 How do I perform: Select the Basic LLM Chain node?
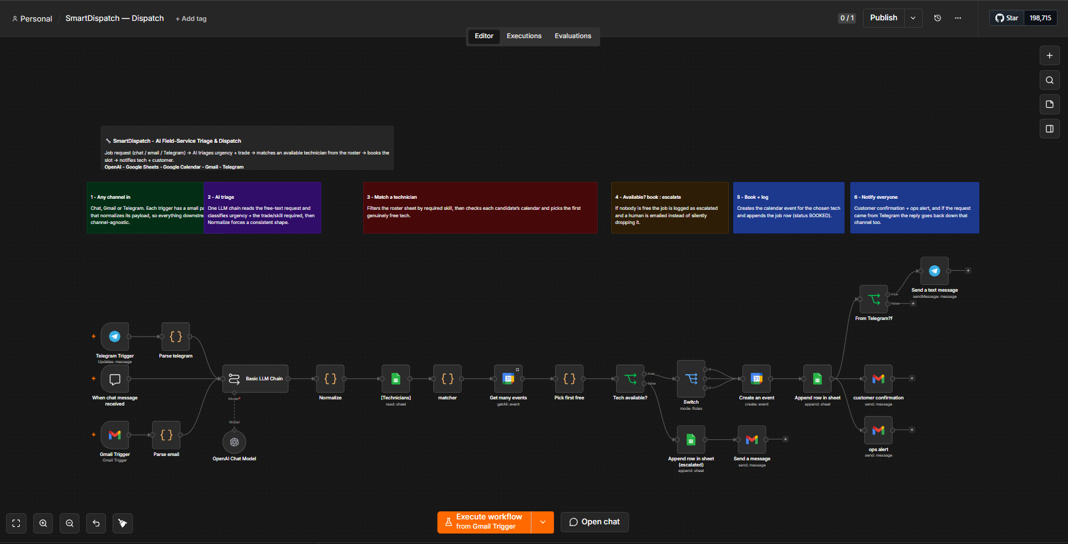[255, 379]
